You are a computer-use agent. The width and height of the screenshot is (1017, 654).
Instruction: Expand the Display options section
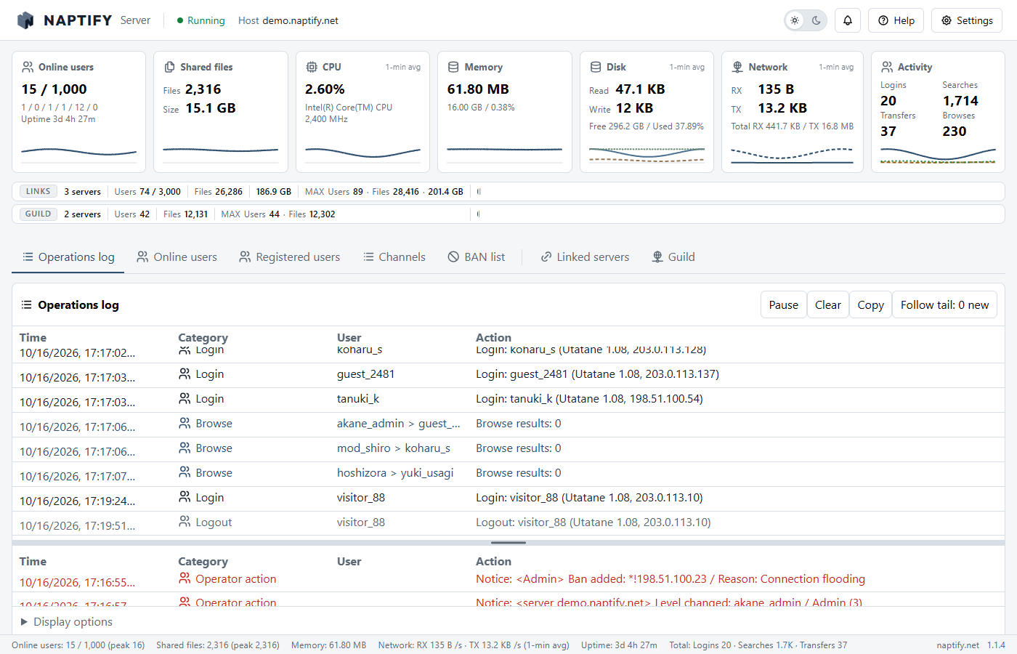pos(66,622)
